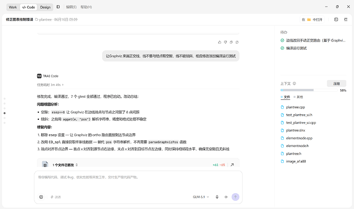Image resolution: width=354 pixels, height=209 pixels.
Task: Click the sparkle option beside history icon
Action: pyautogui.click(x=55, y=197)
